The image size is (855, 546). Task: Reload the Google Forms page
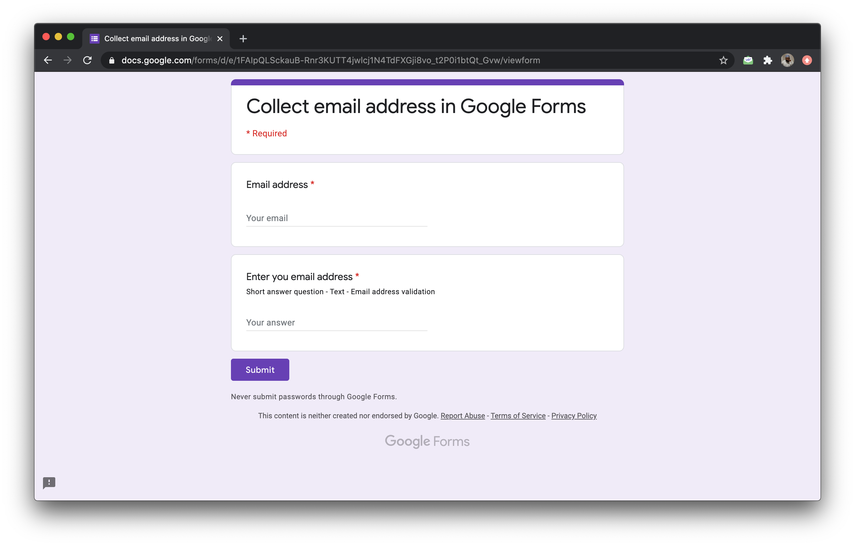[x=87, y=60]
